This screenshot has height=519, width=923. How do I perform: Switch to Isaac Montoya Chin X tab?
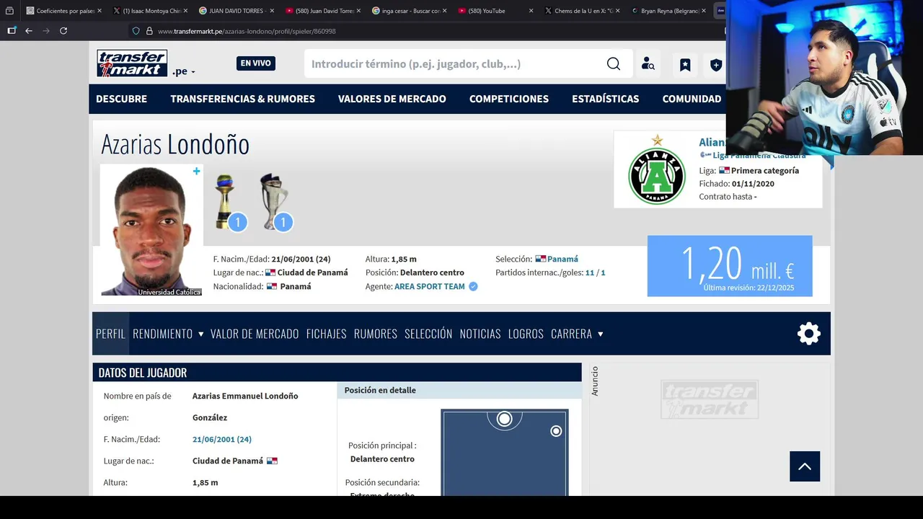tap(150, 11)
